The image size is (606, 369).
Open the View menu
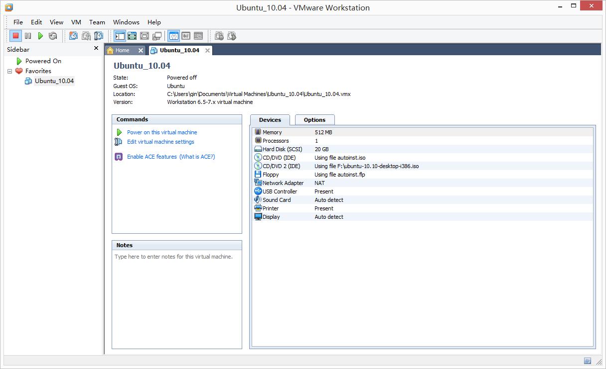(56, 22)
